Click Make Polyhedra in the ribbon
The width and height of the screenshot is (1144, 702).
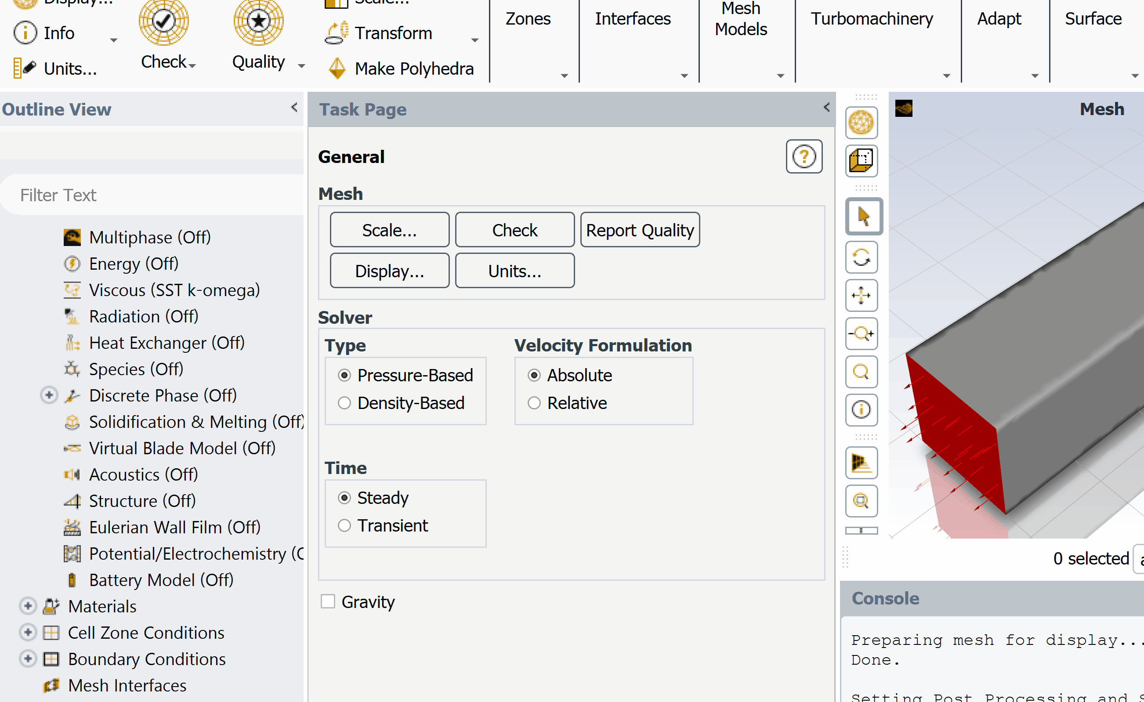[401, 68]
